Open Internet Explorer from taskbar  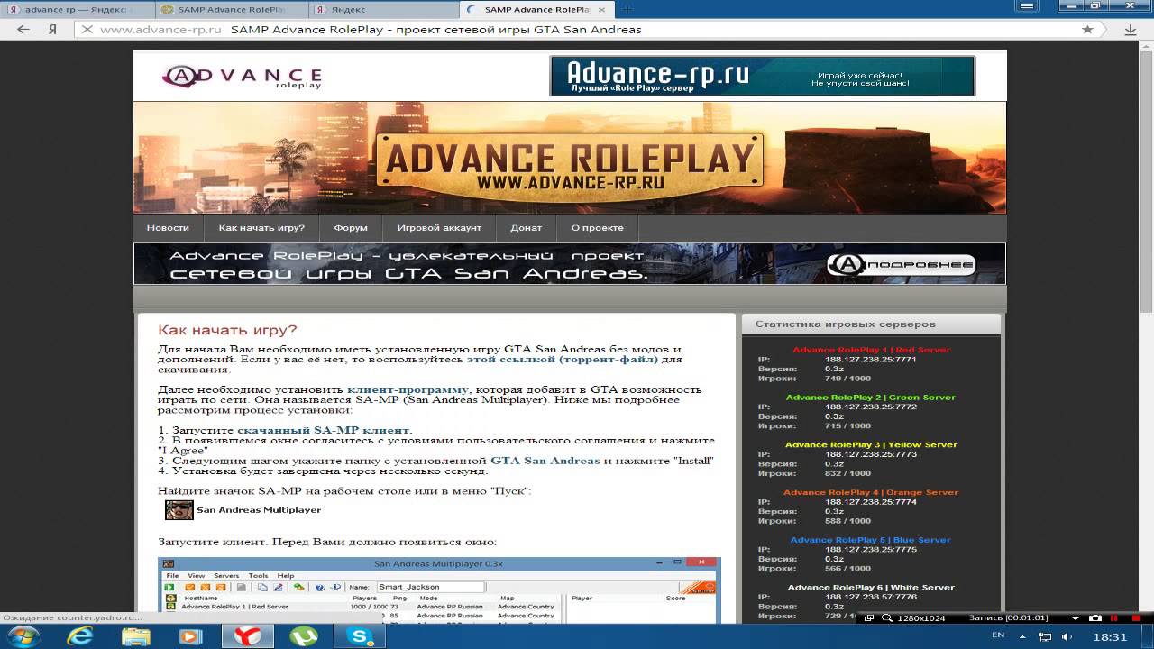tap(80, 636)
